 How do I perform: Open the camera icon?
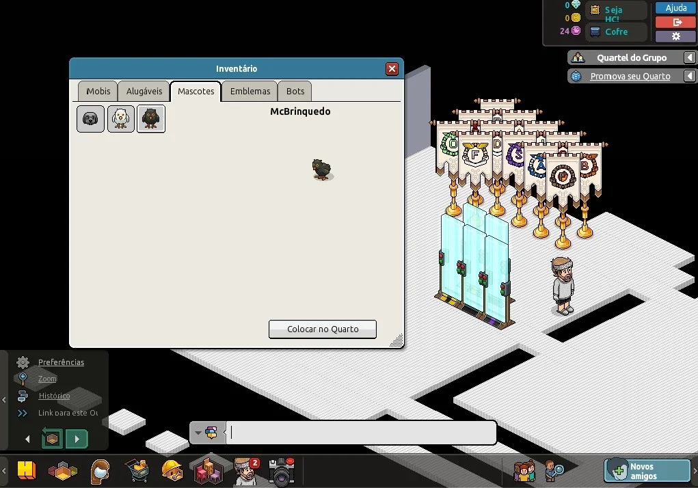pos(282,471)
